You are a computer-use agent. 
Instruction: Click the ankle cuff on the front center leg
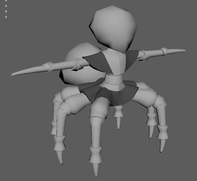(x=96, y=154)
